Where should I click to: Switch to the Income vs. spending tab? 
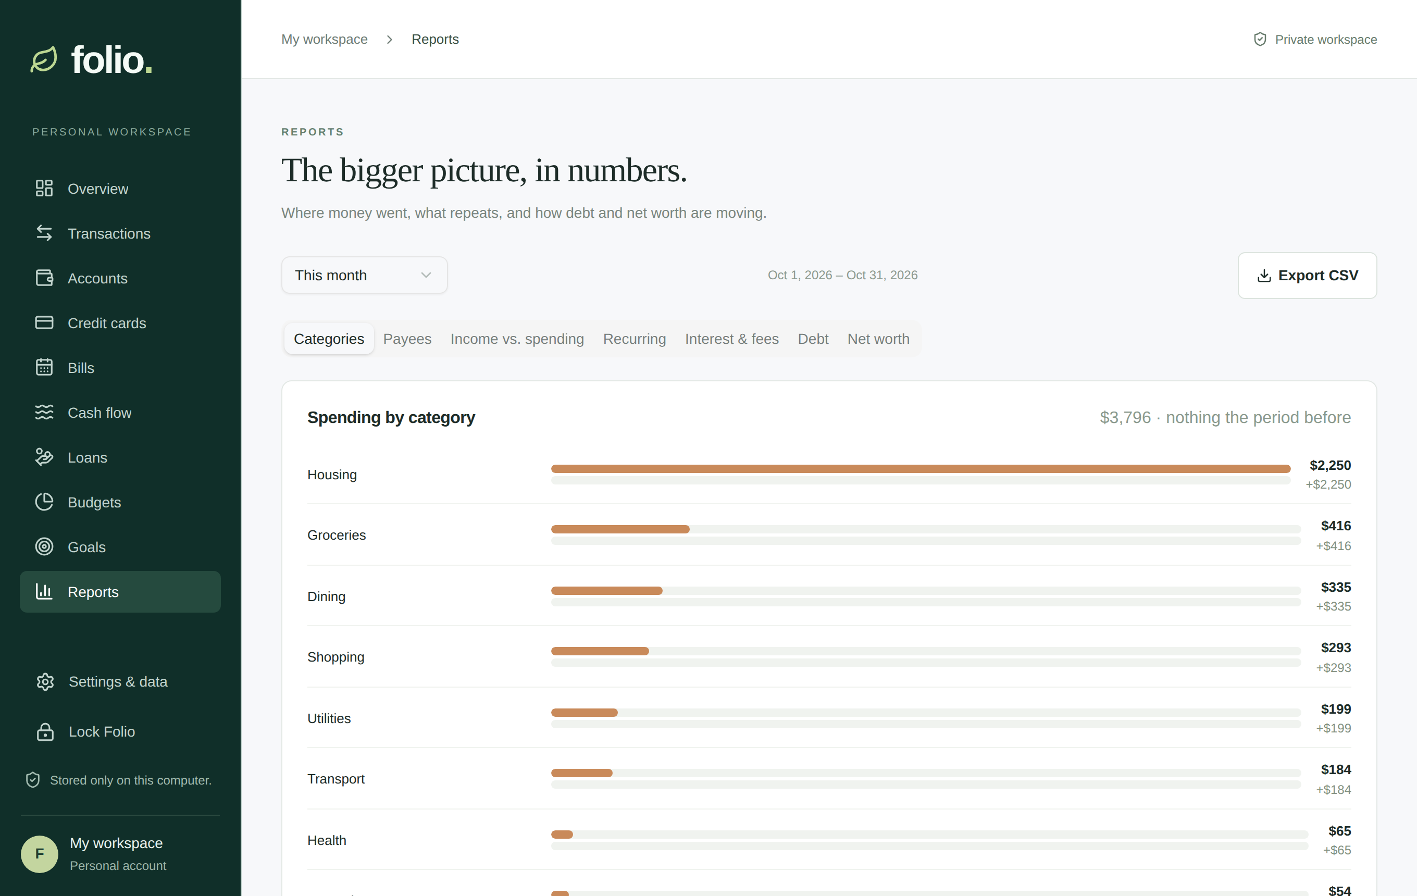pos(517,339)
